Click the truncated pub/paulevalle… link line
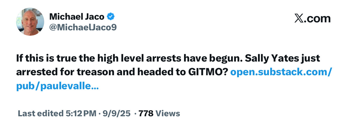The height and width of the screenshot is (124, 343). (58, 87)
